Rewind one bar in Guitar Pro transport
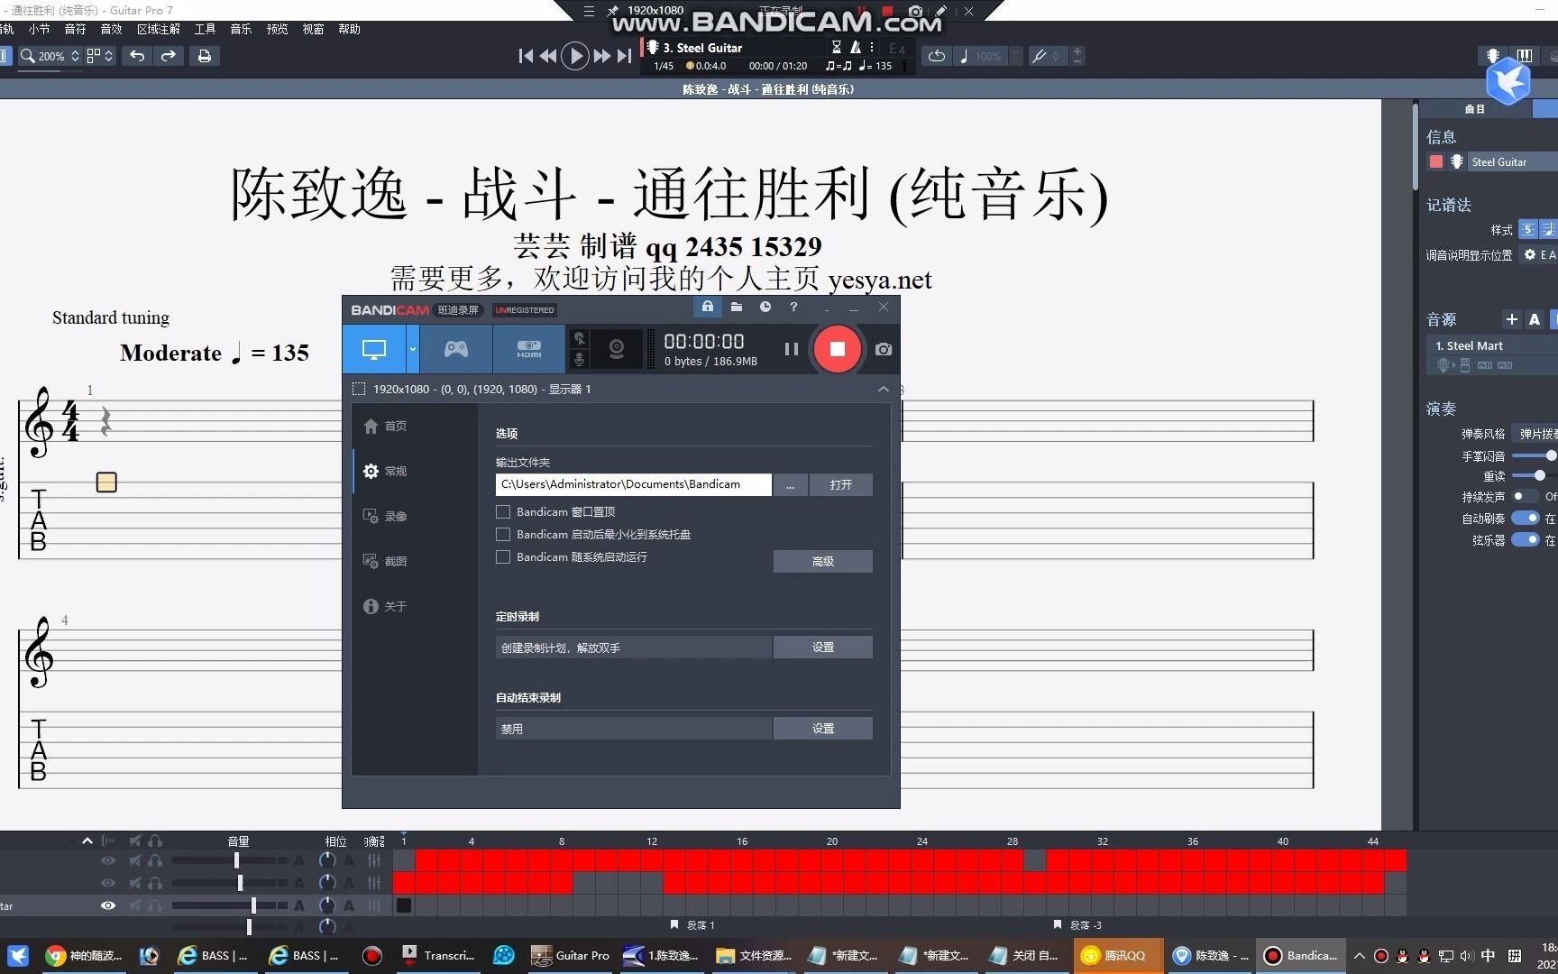This screenshot has height=974, width=1558. [x=547, y=56]
